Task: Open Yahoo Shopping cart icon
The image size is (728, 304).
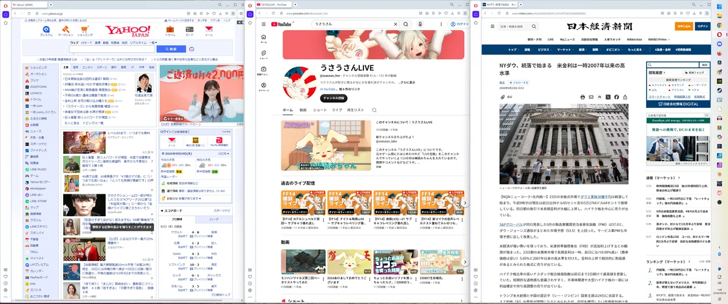Action: (85, 30)
